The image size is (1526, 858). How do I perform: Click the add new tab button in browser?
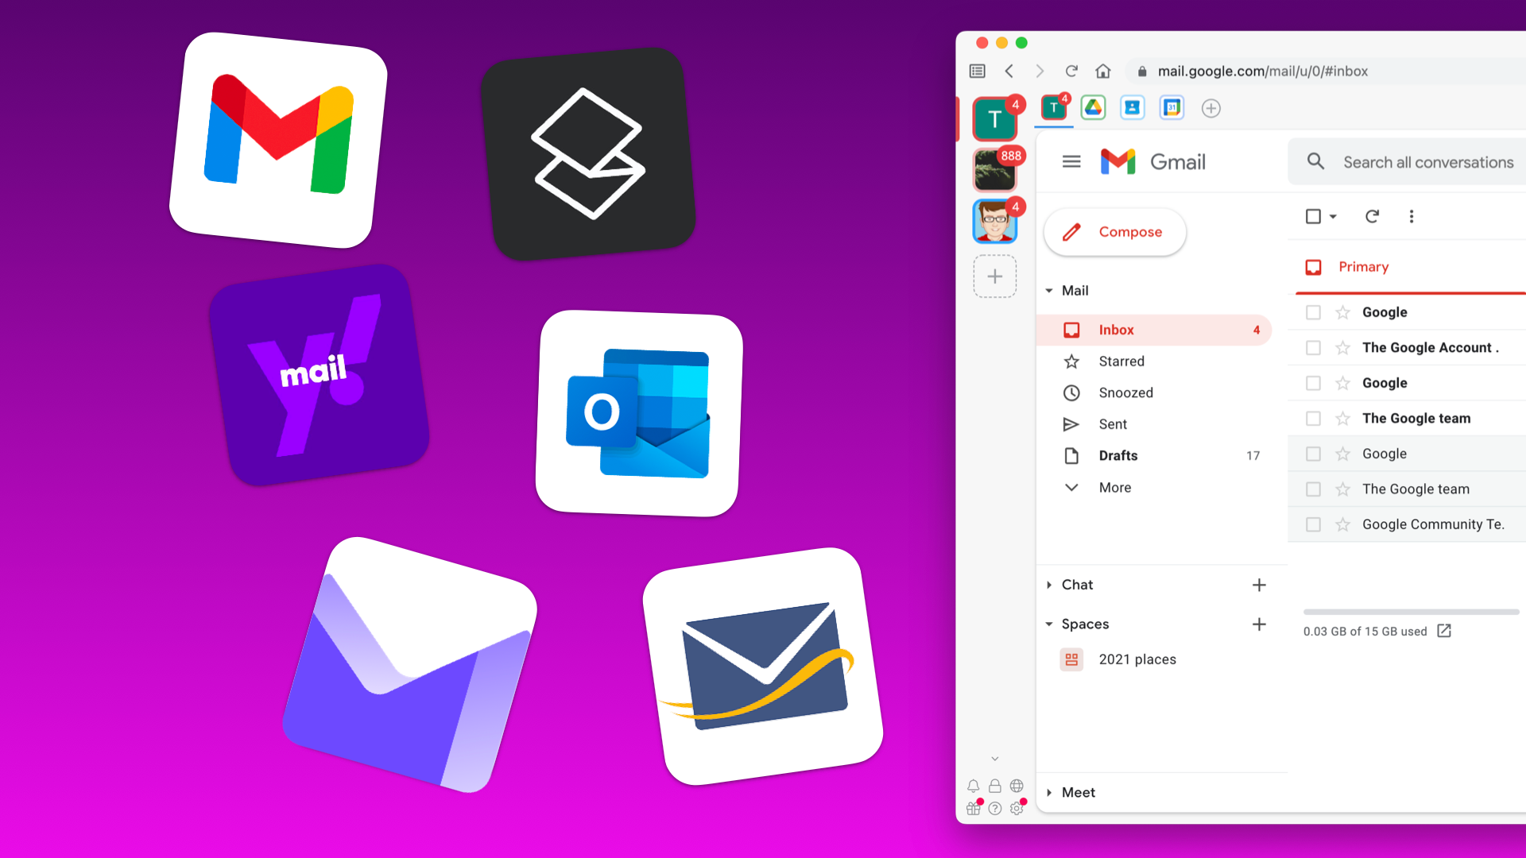(1211, 108)
